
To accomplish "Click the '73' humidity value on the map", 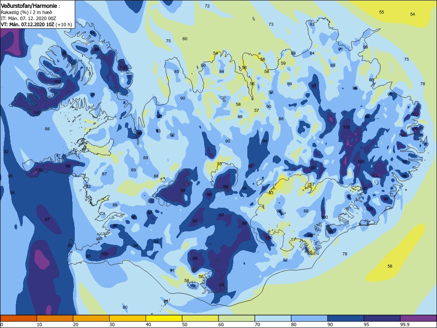I will 271,24.
